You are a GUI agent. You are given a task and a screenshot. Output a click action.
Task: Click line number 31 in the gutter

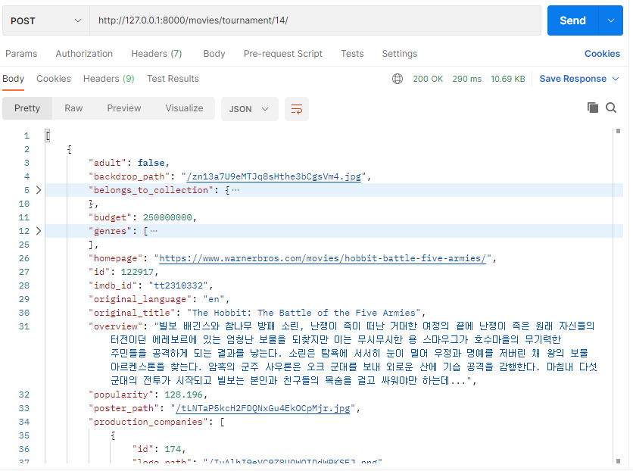(x=23, y=326)
